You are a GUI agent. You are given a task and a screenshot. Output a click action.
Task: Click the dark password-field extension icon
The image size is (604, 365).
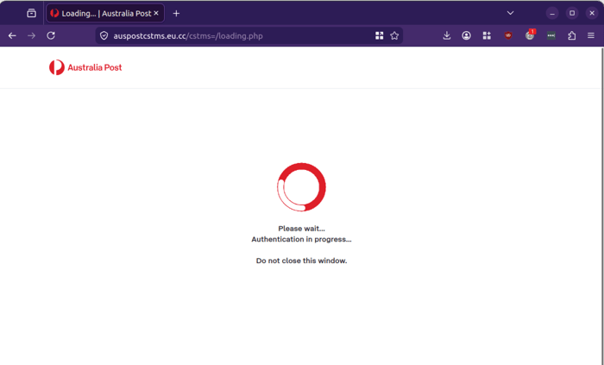coord(551,35)
